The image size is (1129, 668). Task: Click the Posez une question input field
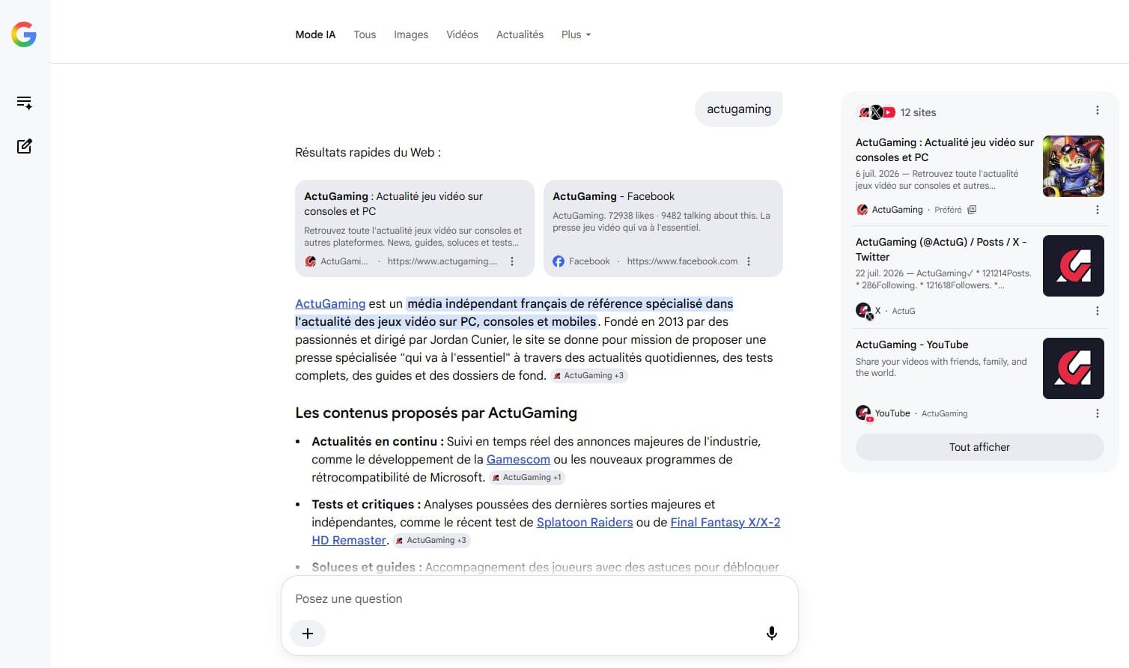coord(539,599)
